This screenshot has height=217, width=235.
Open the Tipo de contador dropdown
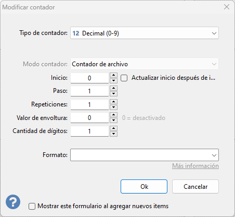click(145, 33)
